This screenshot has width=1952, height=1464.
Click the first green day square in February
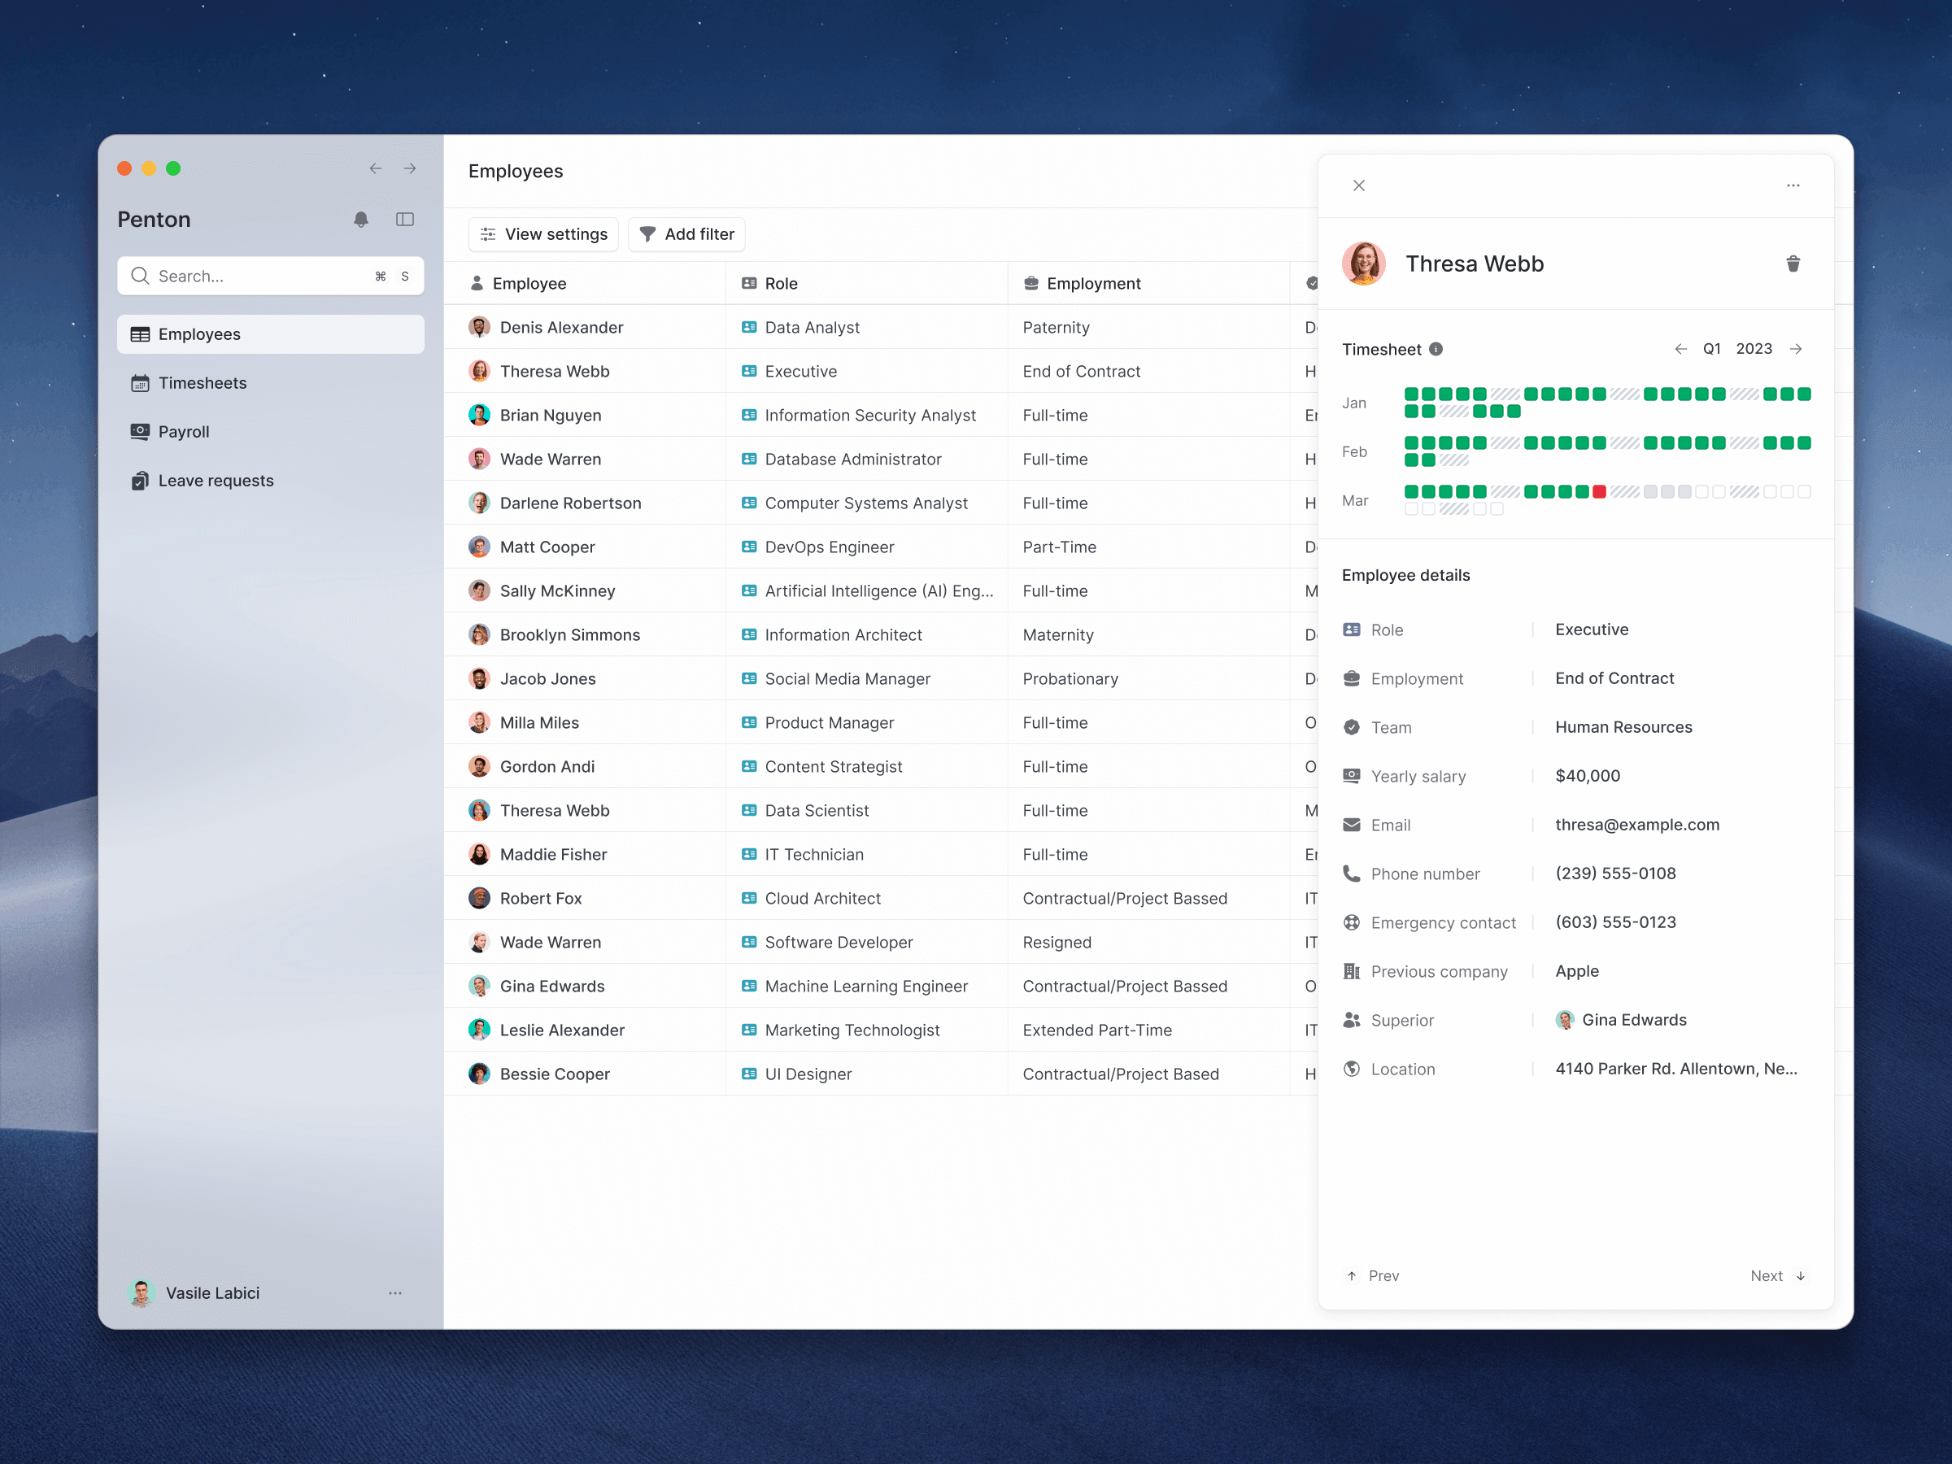point(1411,443)
